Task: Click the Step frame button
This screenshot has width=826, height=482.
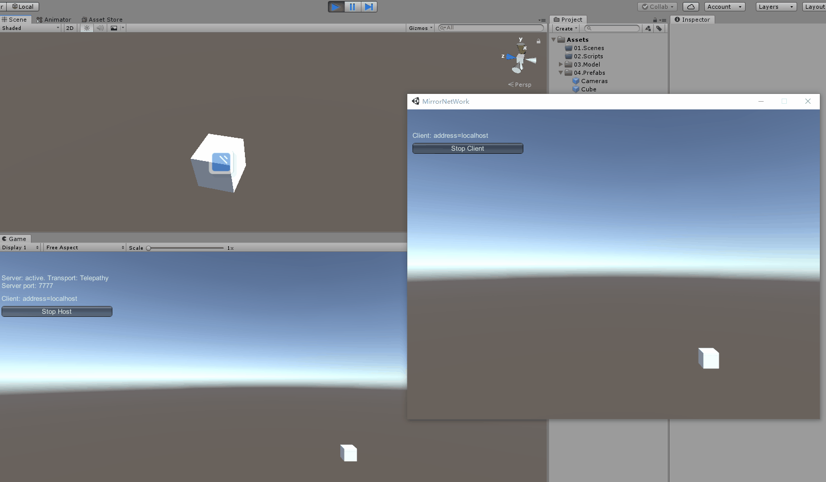Action: [x=369, y=7]
